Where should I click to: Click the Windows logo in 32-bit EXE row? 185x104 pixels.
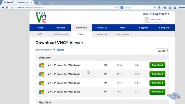pos(42,65)
